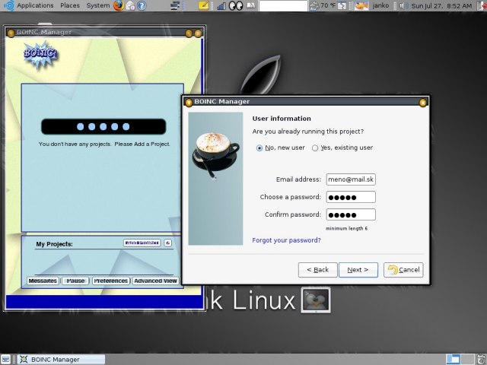Click the 'Confirm password' field

click(x=351, y=214)
